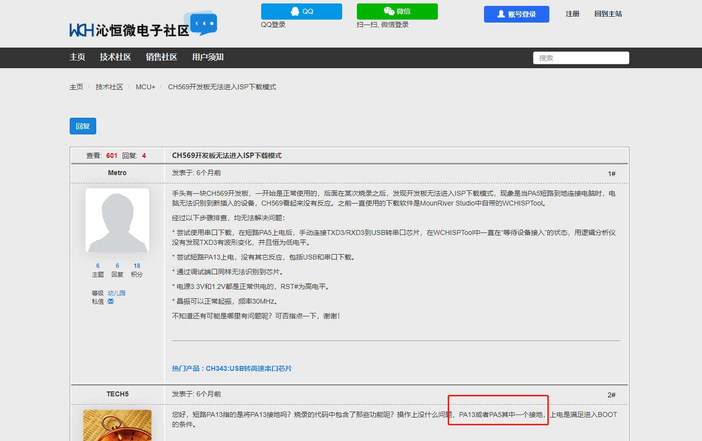The height and width of the screenshot is (441, 702).
Task: Click the 回到主站 link
Action: [x=608, y=14]
